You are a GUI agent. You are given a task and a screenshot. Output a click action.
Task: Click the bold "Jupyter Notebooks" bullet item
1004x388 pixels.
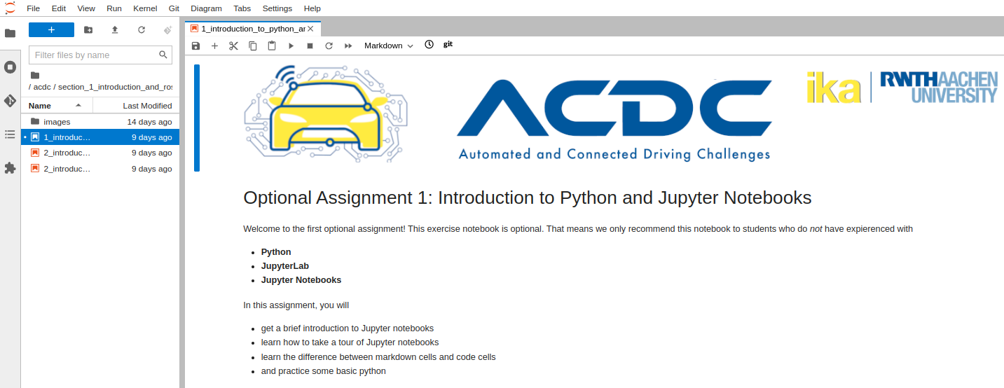pyautogui.click(x=301, y=280)
